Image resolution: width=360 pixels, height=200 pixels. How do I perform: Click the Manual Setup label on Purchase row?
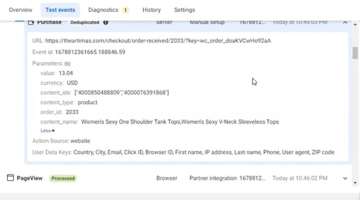pos(207,22)
